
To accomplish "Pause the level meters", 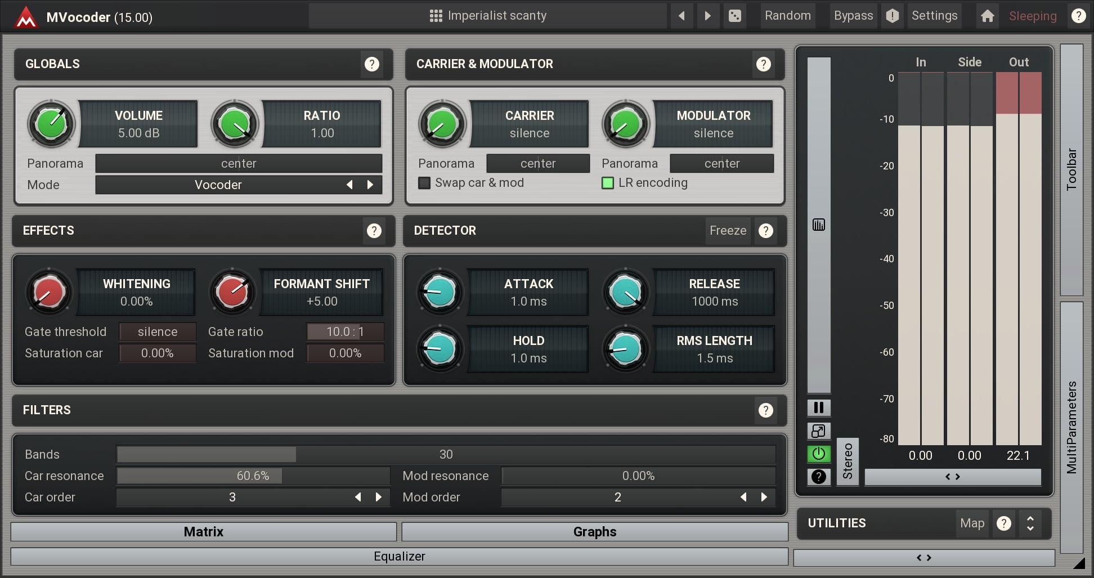I will pos(819,407).
